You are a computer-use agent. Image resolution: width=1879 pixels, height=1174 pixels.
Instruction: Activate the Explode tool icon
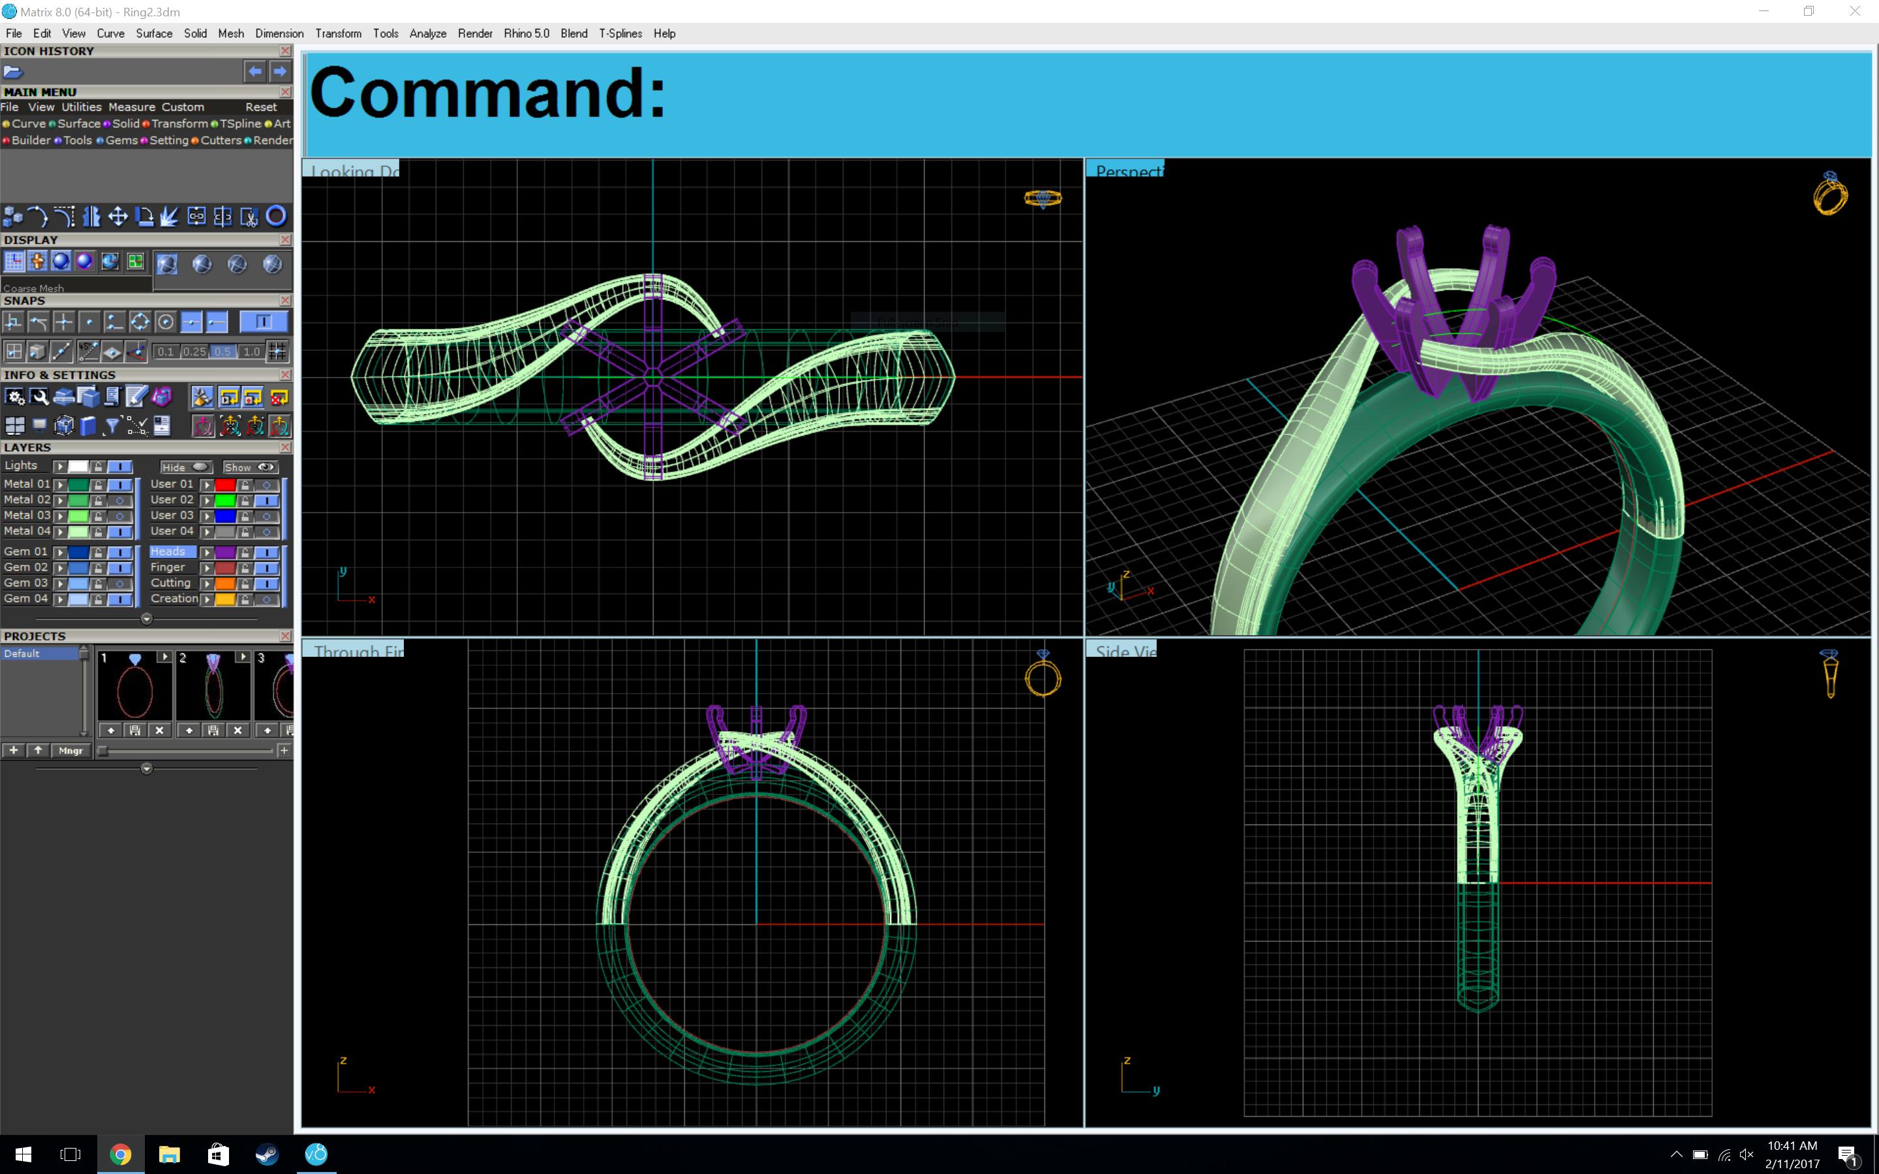coord(169,217)
